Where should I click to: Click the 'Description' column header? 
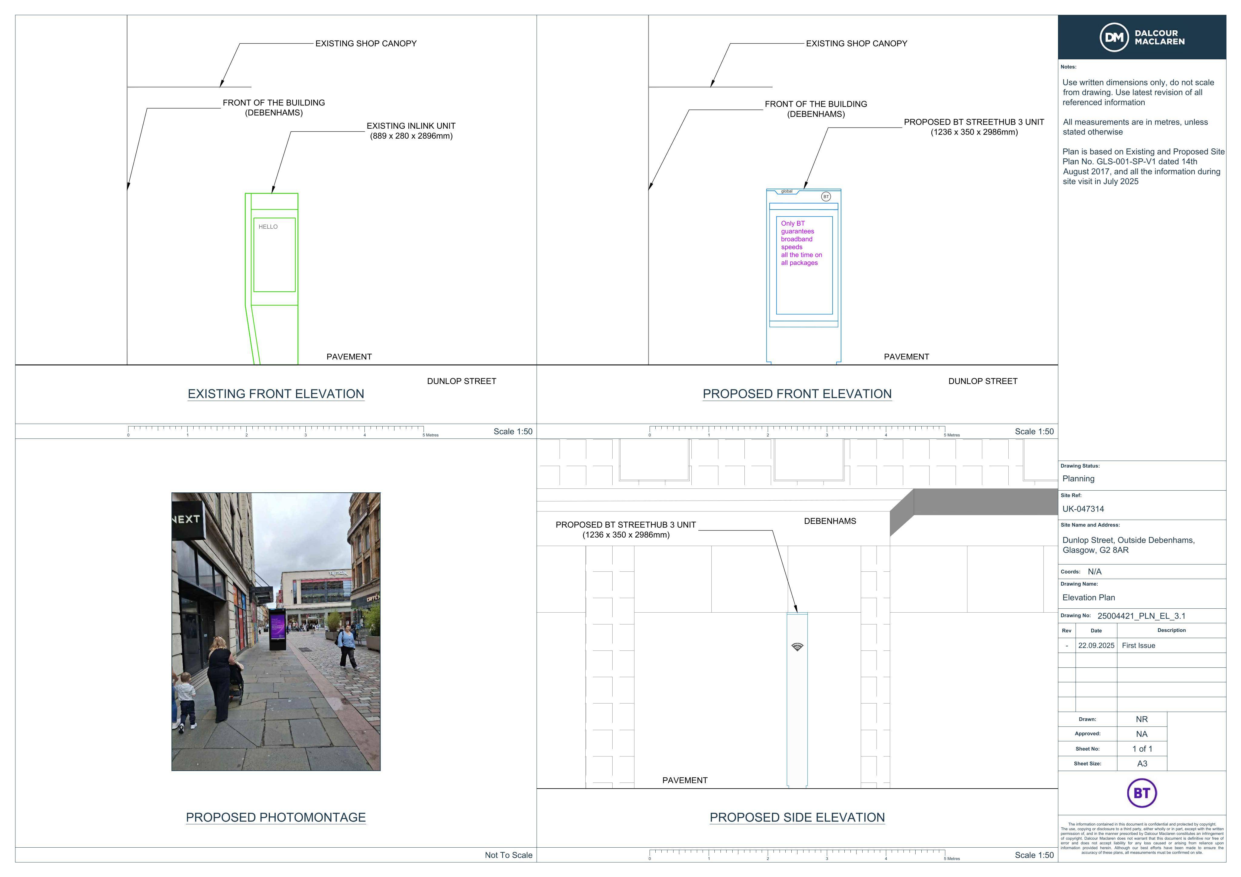tap(1171, 630)
